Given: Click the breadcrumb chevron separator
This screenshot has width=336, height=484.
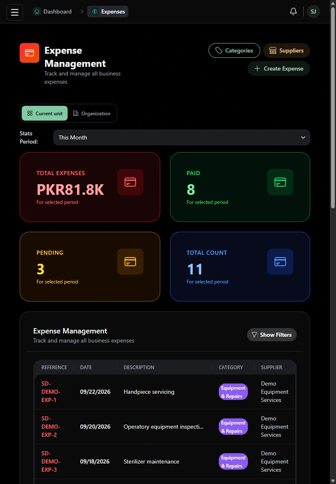Looking at the screenshot, I should coord(82,12).
